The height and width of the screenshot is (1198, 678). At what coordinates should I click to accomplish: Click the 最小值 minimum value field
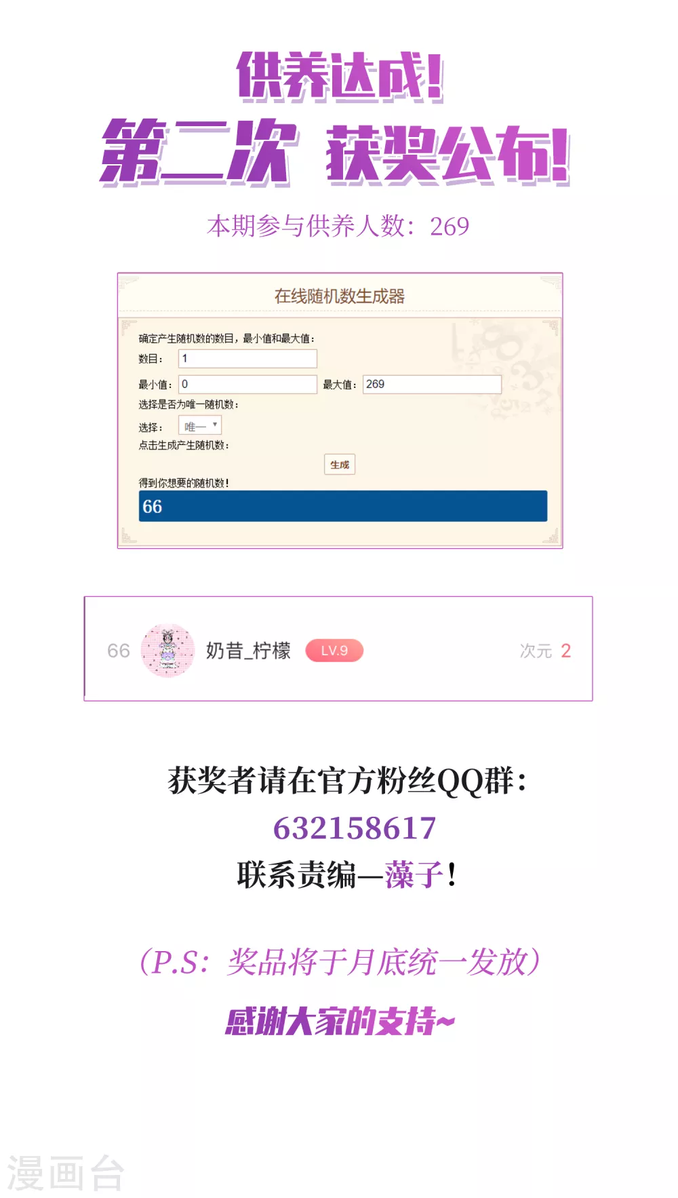point(247,384)
